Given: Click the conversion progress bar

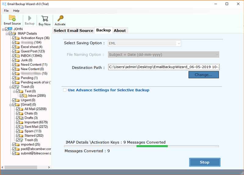Looking at the screenshot, I should click(x=142, y=146).
